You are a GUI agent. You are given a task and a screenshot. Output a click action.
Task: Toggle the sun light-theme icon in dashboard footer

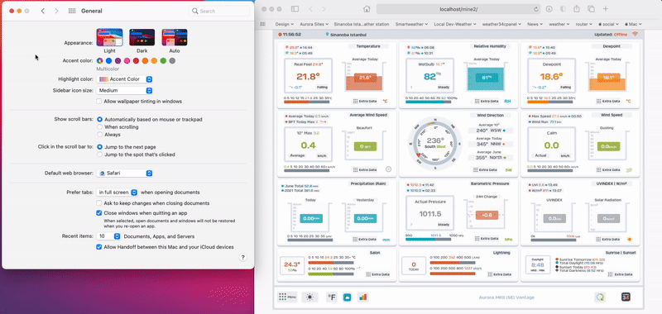pyautogui.click(x=309, y=297)
